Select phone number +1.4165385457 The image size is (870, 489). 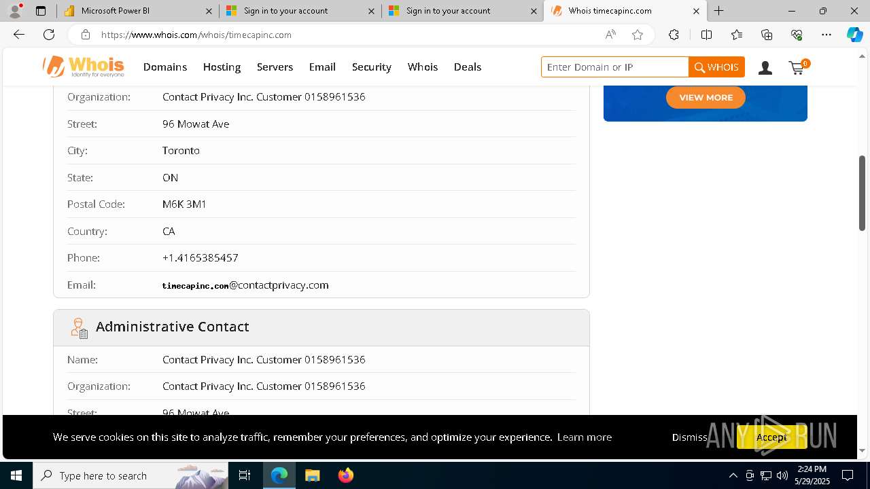[200, 257]
